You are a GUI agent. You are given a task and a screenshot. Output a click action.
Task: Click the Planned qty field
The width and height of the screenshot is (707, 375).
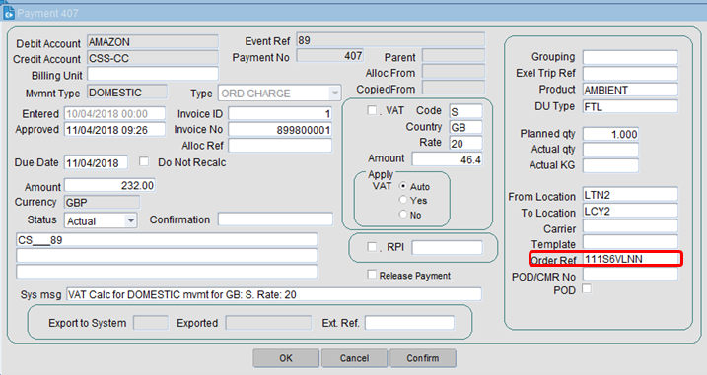pyautogui.click(x=611, y=134)
